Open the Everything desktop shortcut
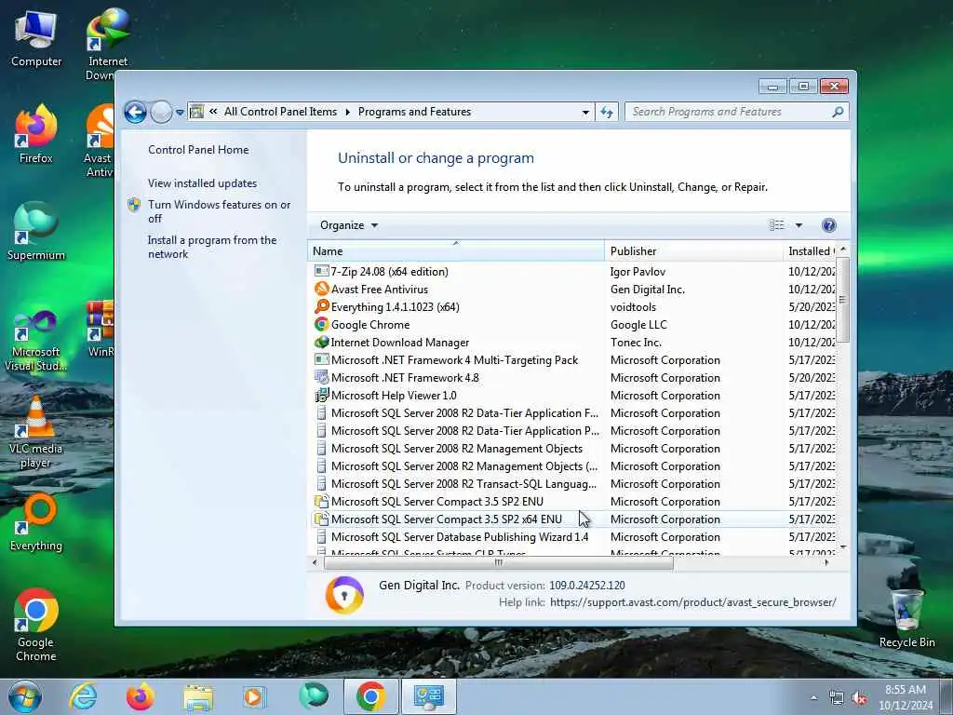Screen dimensions: 953x715 point(36,521)
